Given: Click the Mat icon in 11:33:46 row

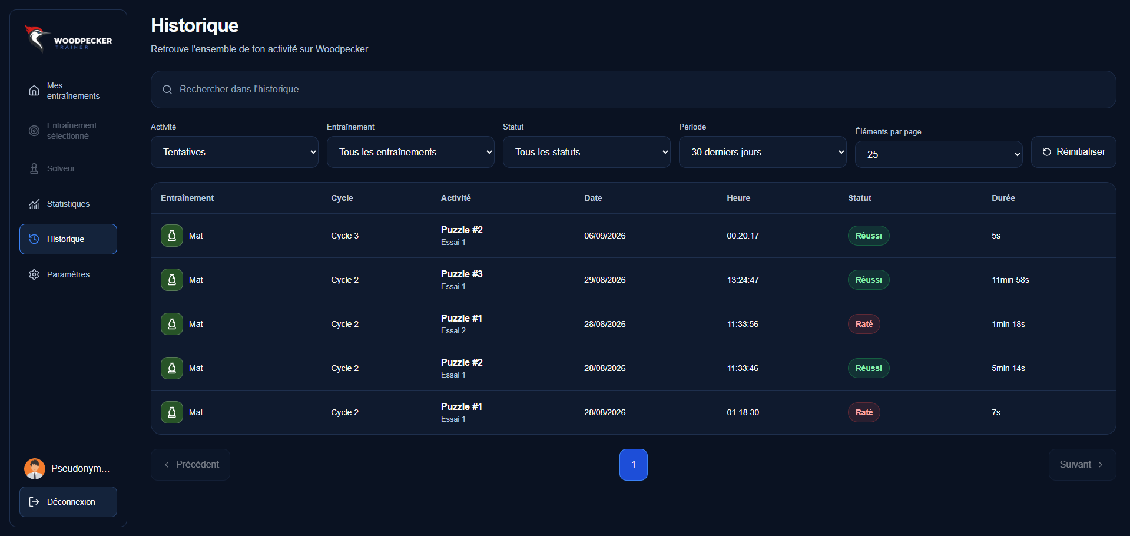Looking at the screenshot, I should [172, 368].
